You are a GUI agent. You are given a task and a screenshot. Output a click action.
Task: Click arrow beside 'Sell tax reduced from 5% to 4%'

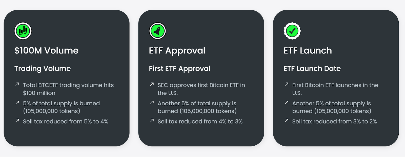pos(17,121)
